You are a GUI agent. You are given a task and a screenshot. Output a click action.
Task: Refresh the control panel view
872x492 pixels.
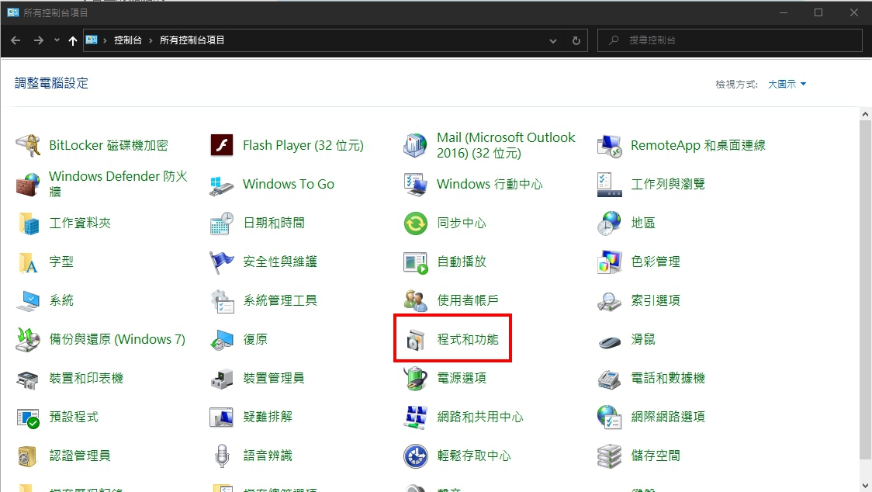click(x=576, y=40)
